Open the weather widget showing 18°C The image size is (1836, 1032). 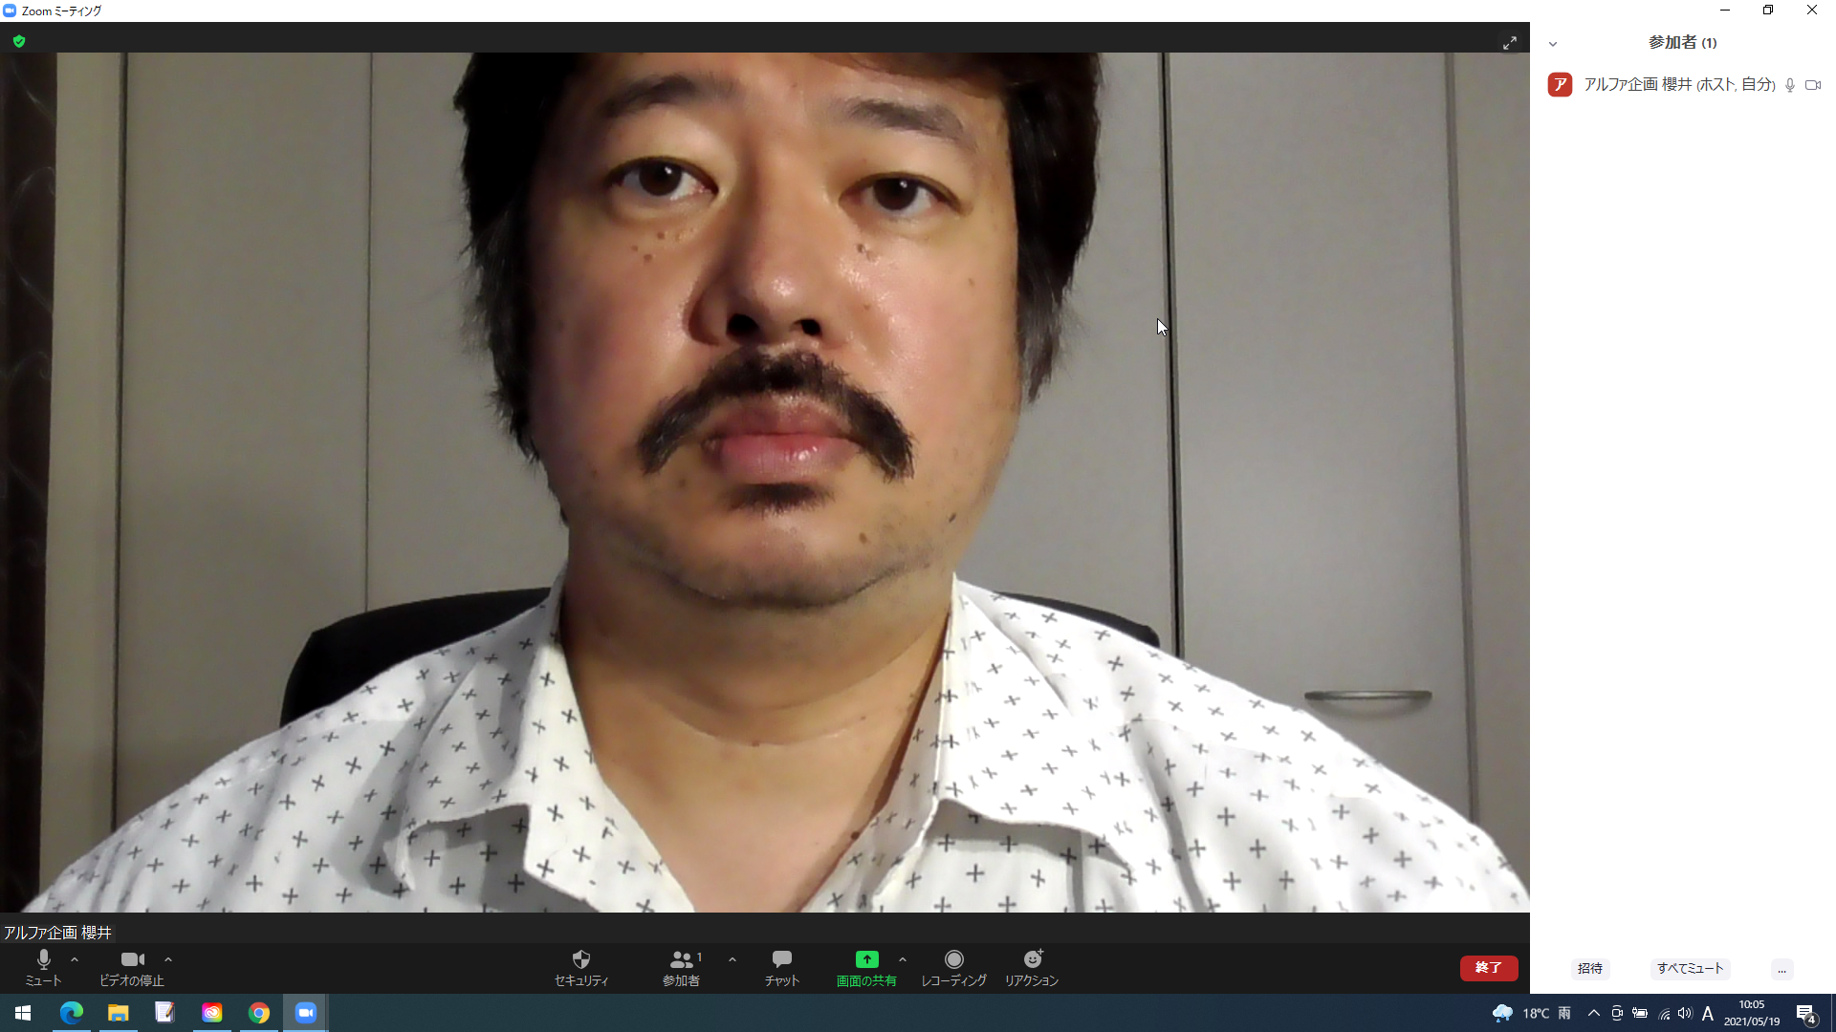point(1532,1013)
